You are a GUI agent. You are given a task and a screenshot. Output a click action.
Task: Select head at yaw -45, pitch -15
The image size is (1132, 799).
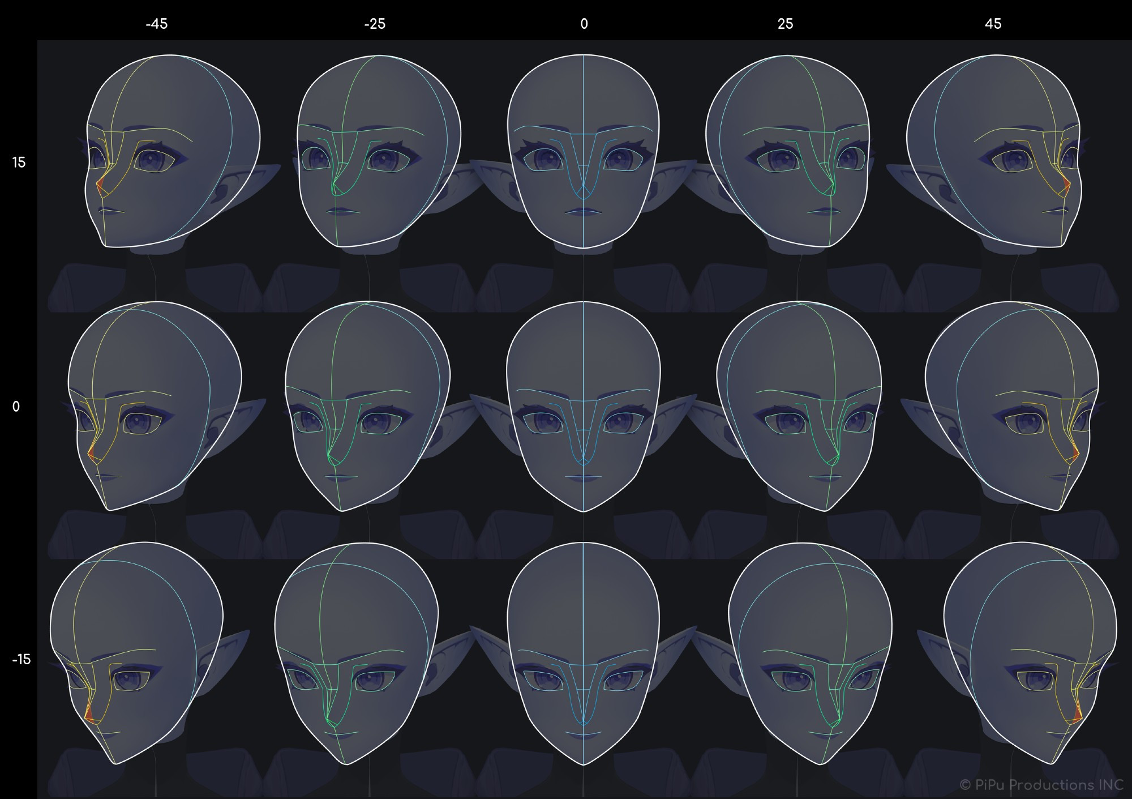(136, 653)
